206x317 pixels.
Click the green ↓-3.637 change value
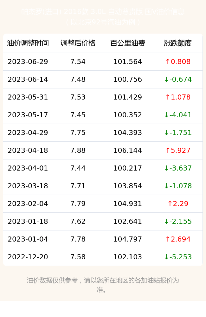click(178, 168)
